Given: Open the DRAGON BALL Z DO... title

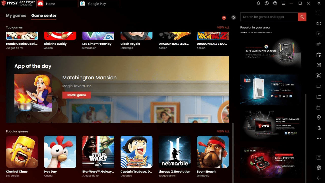Looking at the screenshot, I should [212, 44].
